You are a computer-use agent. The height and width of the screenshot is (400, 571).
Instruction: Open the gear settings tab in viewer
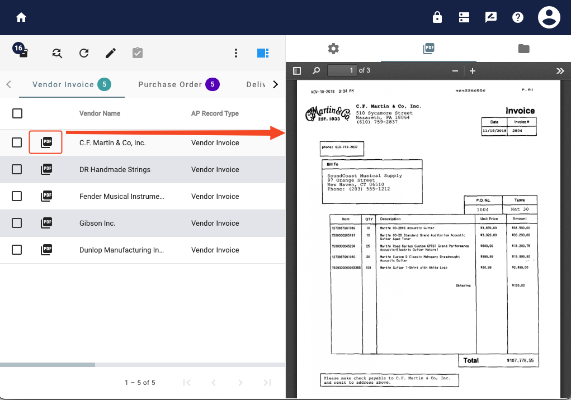pyautogui.click(x=333, y=49)
